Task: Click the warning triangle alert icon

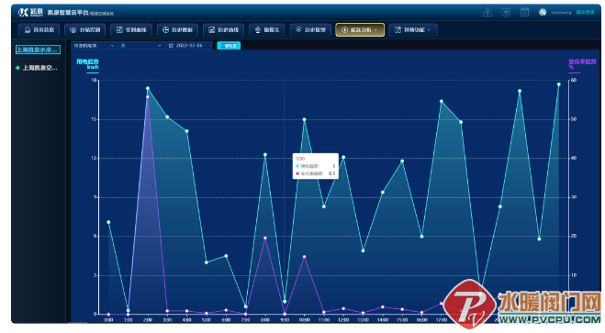Action: [487, 12]
